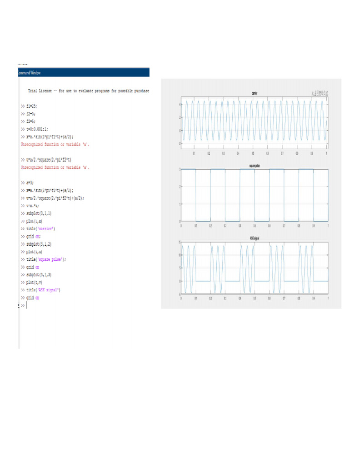Click the Command Window title bar
This screenshot has height=466, width=349.
click(84, 72)
